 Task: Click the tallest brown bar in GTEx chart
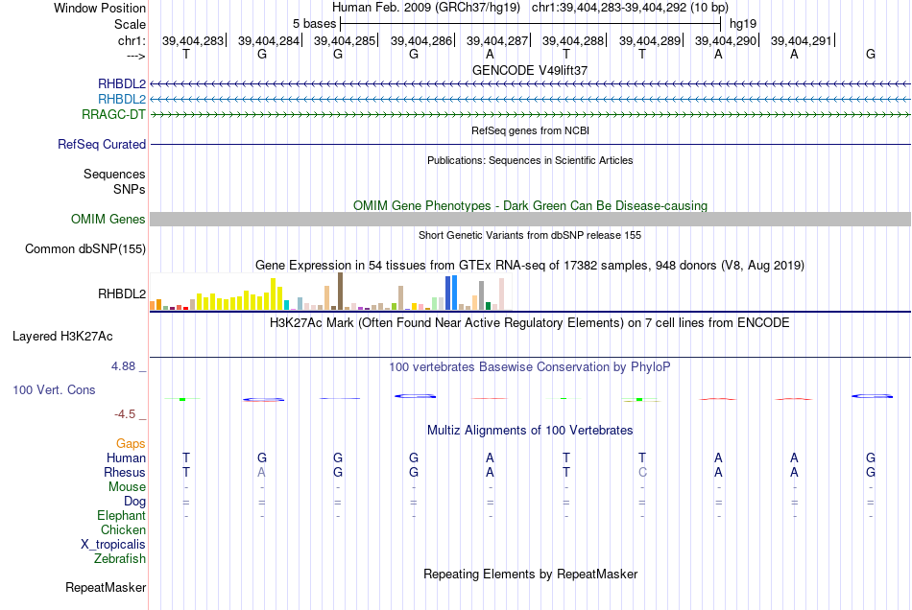tap(340, 291)
